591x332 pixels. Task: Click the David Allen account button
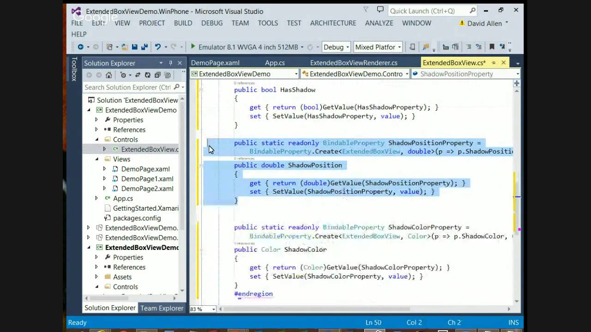pyautogui.click(x=483, y=23)
